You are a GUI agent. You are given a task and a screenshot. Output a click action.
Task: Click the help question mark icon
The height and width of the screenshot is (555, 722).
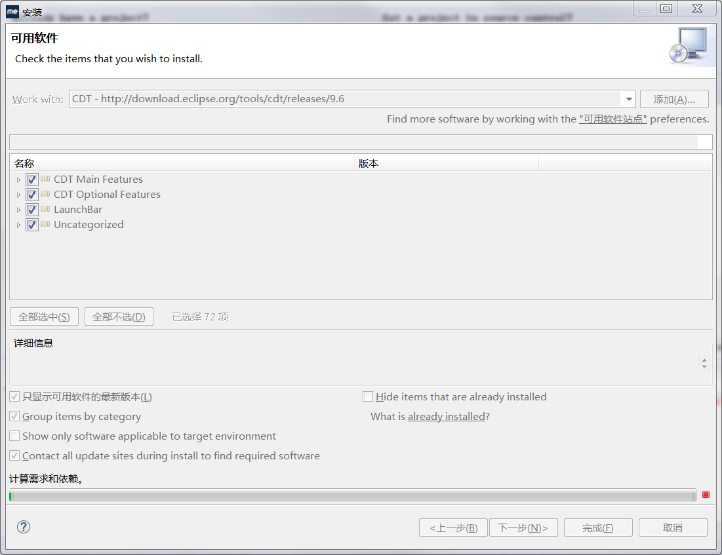[23, 527]
